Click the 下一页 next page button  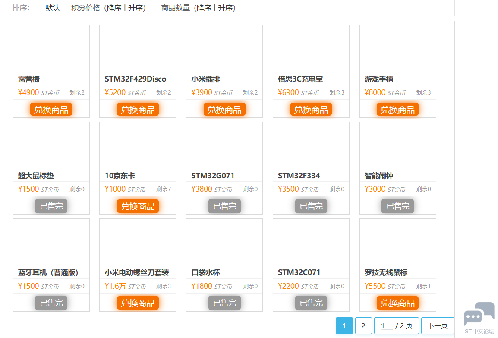pyautogui.click(x=438, y=326)
